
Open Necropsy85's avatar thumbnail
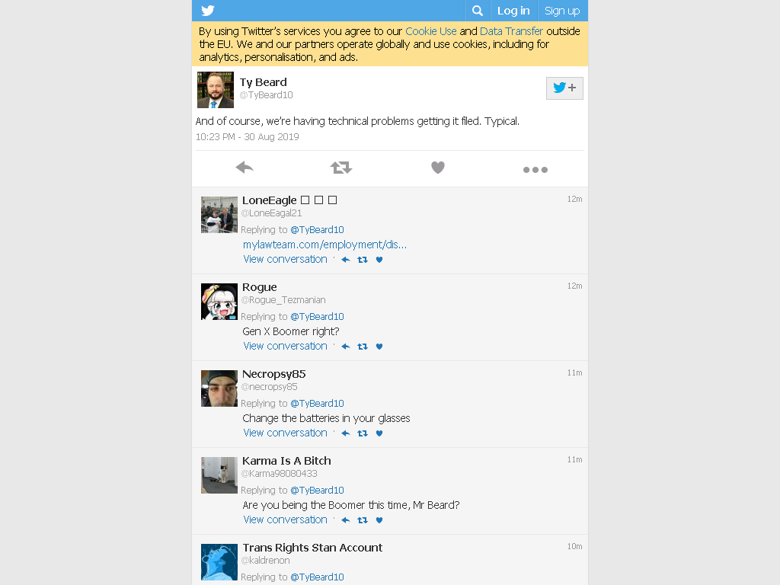point(219,388)
